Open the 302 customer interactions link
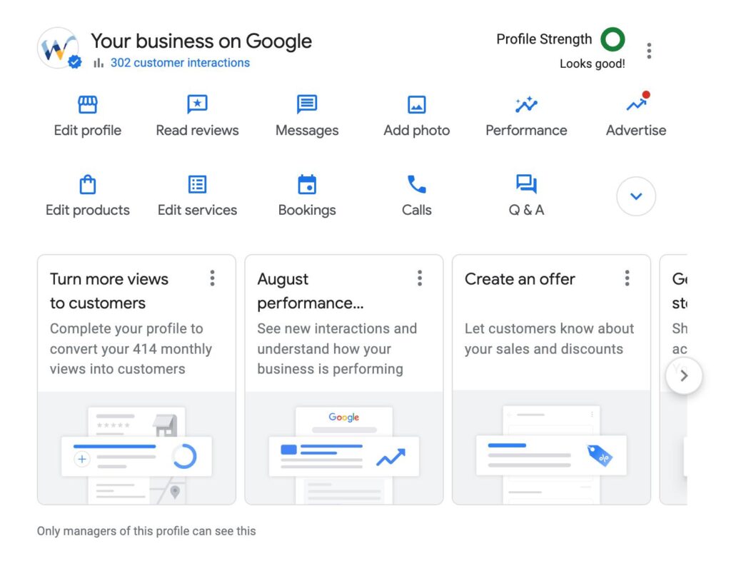The image size is (731, 566). pos(180,63)
